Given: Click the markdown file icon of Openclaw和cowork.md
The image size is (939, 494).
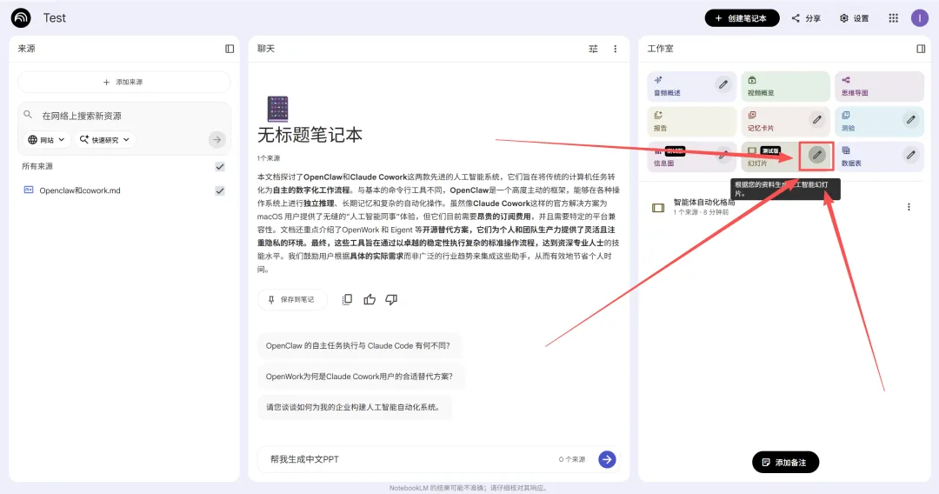Looking at the screenshot, I should click(28, 190).
